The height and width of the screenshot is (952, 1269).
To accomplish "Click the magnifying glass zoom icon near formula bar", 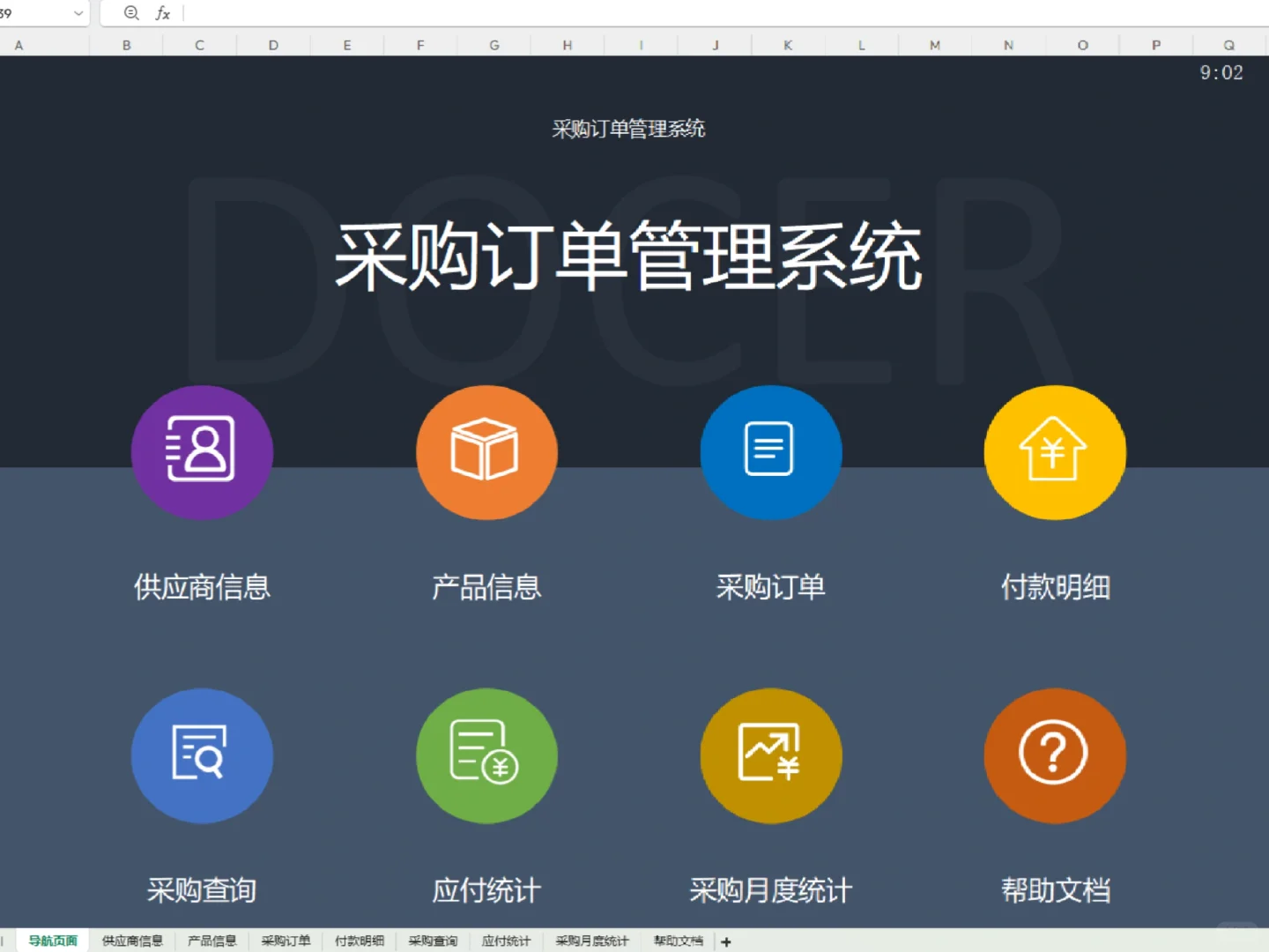I will pos(130,13).
